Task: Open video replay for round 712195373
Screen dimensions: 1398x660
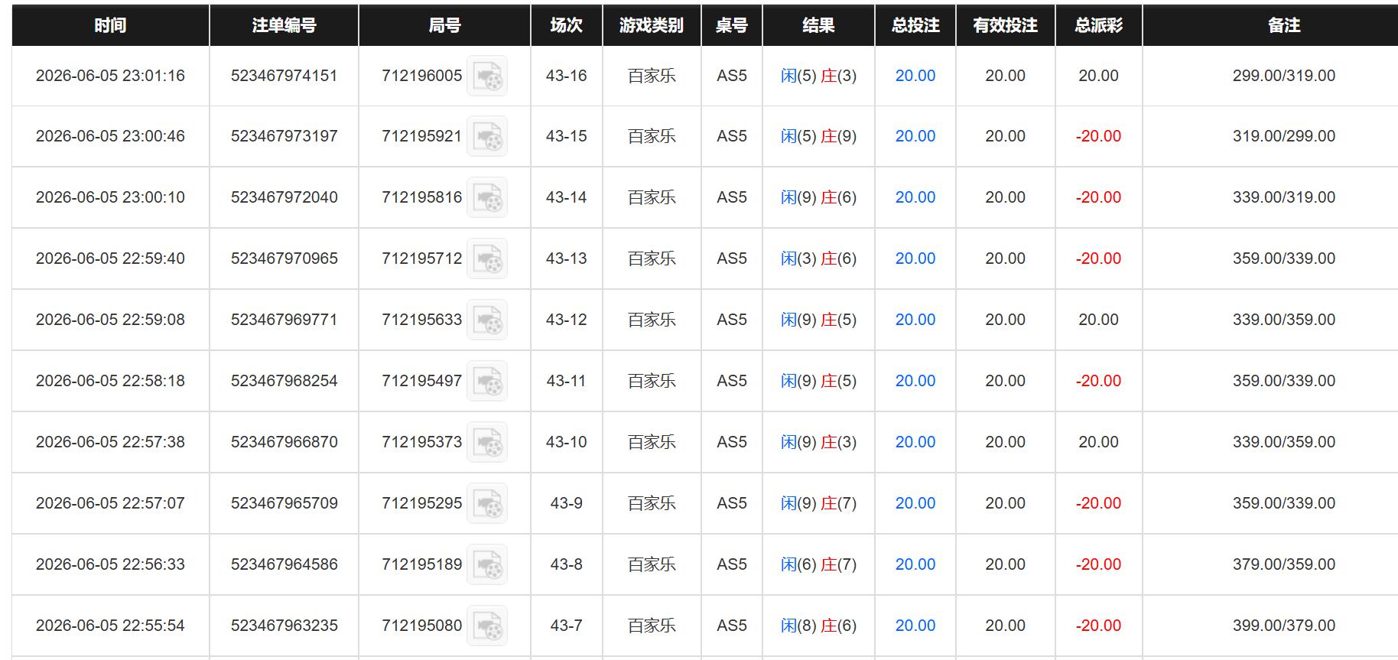Action: click(487, 443)
